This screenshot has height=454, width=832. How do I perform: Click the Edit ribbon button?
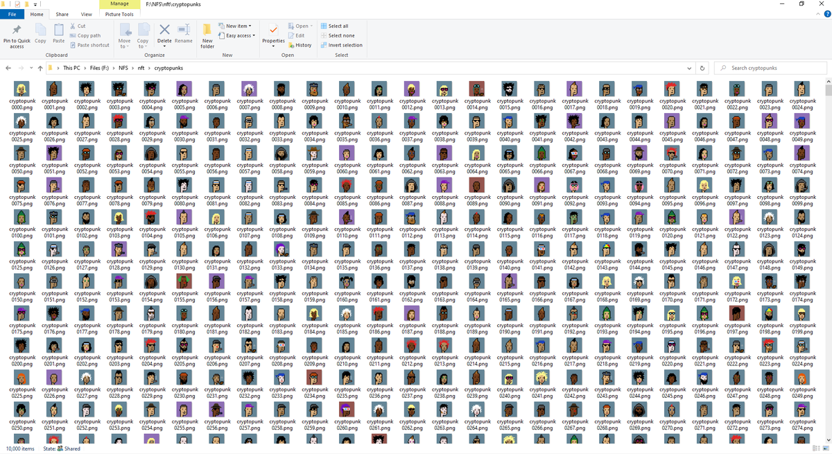[x=296, y=35]
